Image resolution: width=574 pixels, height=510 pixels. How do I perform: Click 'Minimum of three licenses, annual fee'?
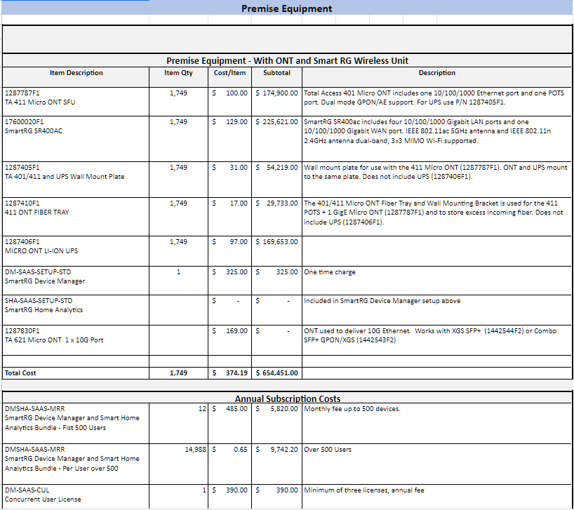(436, 496)
